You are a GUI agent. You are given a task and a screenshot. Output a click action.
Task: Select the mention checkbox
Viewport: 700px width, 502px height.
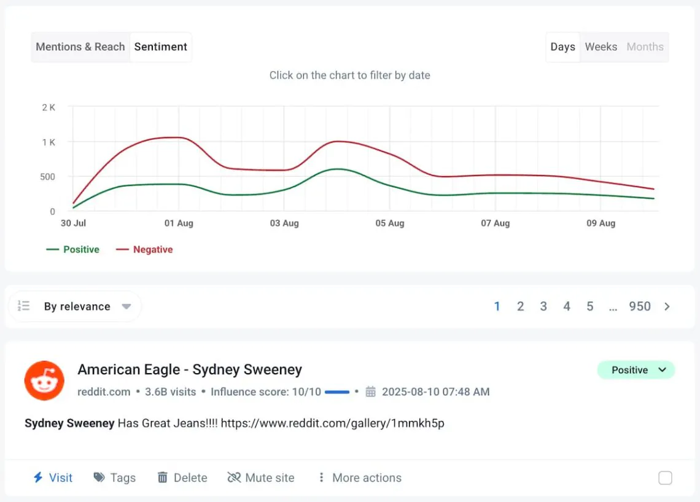[666, 477]
